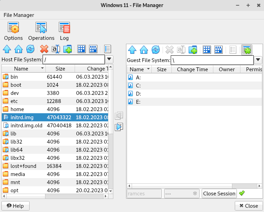Select the initrd.img.old file

tap(55, 126)
